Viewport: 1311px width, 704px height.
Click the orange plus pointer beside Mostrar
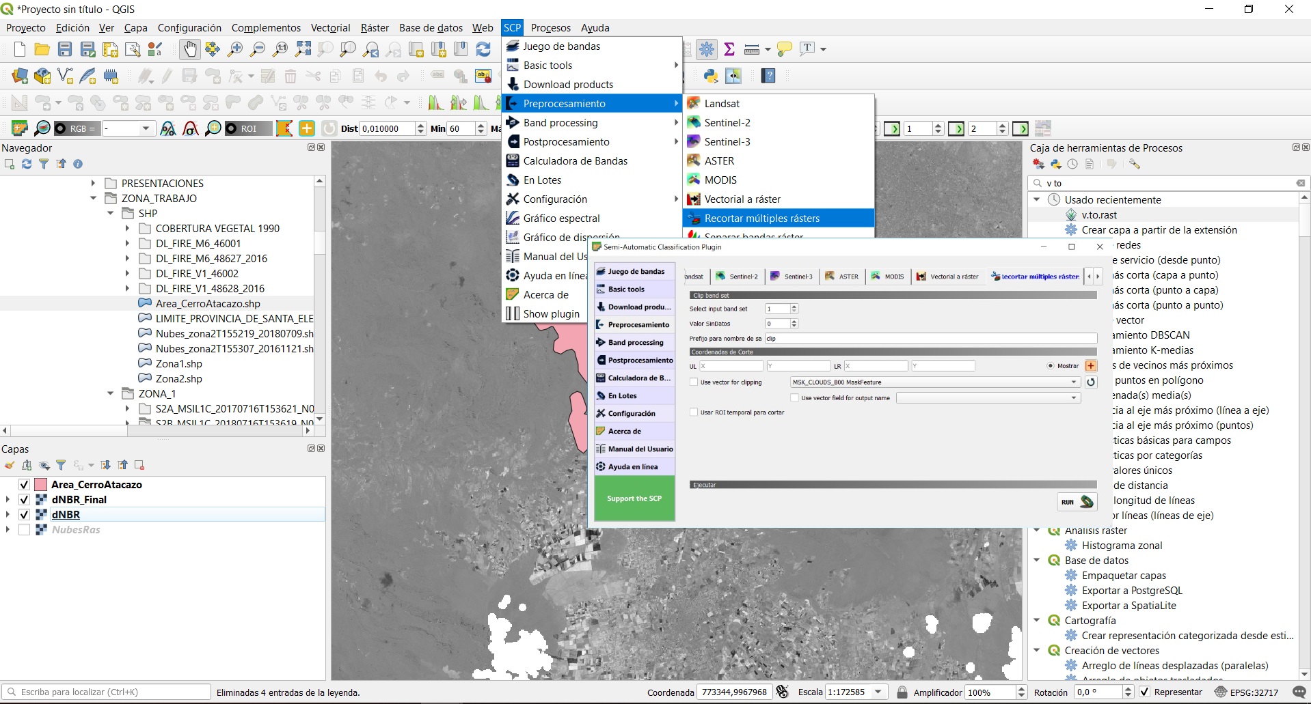pyautogui.click(x=1091, y=366)
